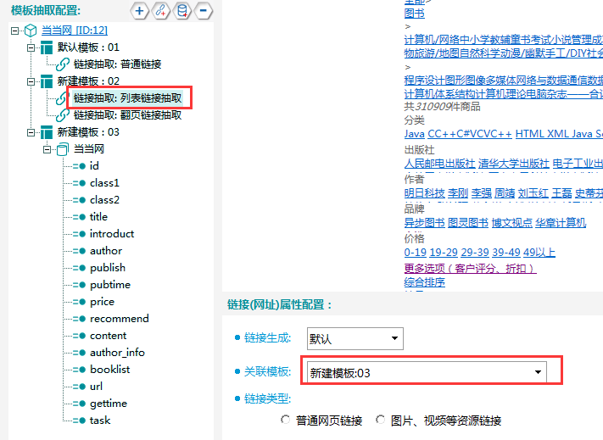Select 链接抽取: 翻页链接抽取 tree item

(x=127, y=115)
